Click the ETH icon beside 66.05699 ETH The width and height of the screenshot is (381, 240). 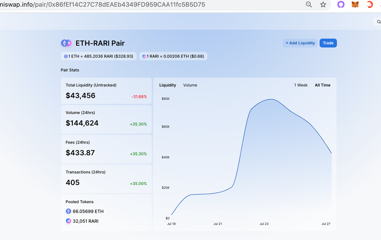click(69, 211)
